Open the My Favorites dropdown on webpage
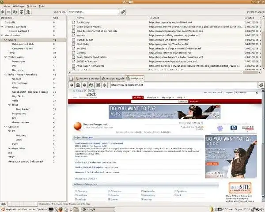The width and height of the screenshot is (265, 212). click(246, 93)
